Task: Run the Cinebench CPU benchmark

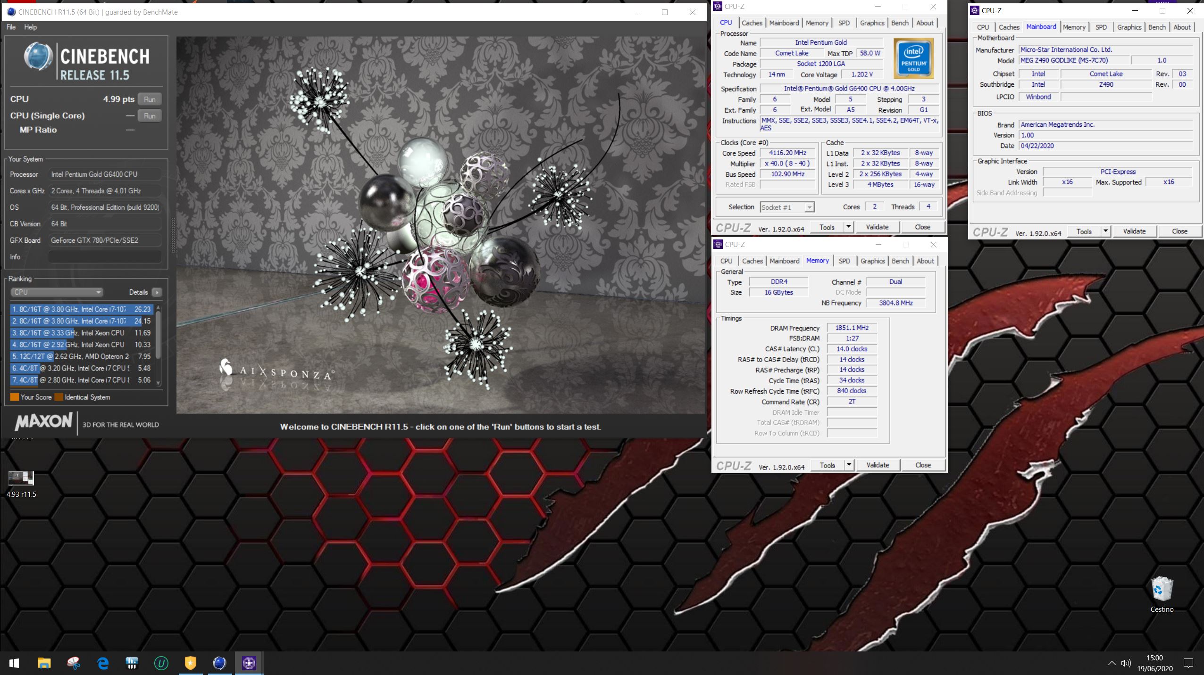Action: (150, 99)
